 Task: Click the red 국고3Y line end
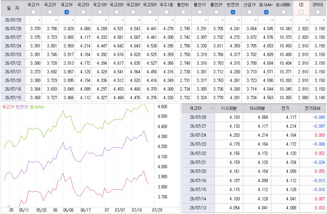click(x=148, y=184)
